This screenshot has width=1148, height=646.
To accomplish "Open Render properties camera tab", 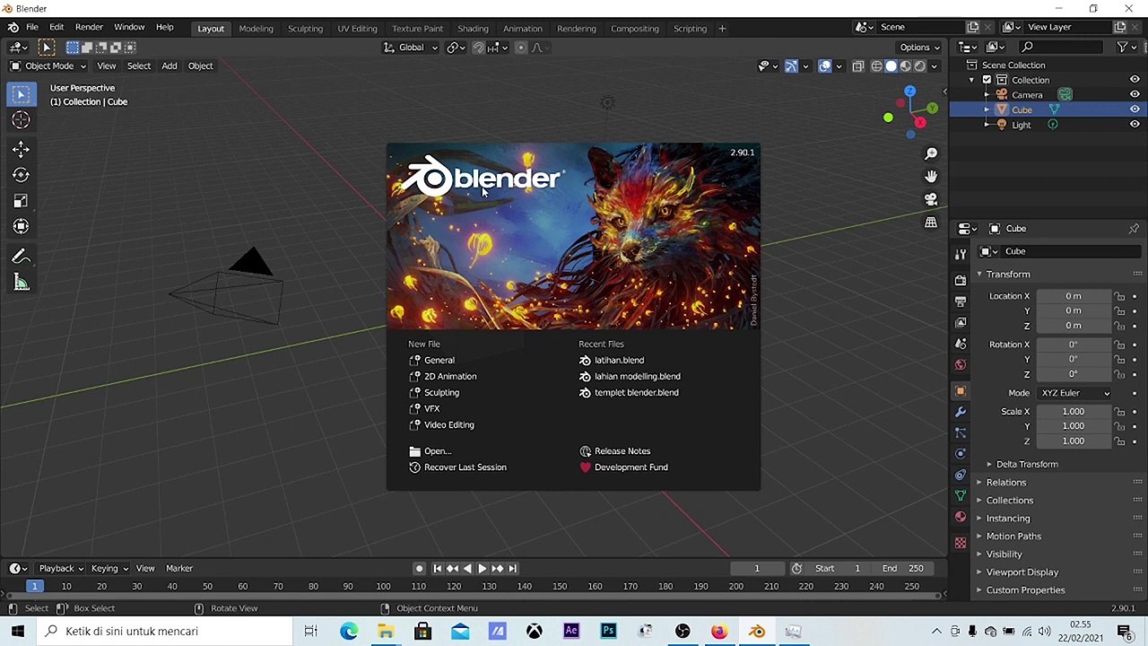I will coord(961,280).
